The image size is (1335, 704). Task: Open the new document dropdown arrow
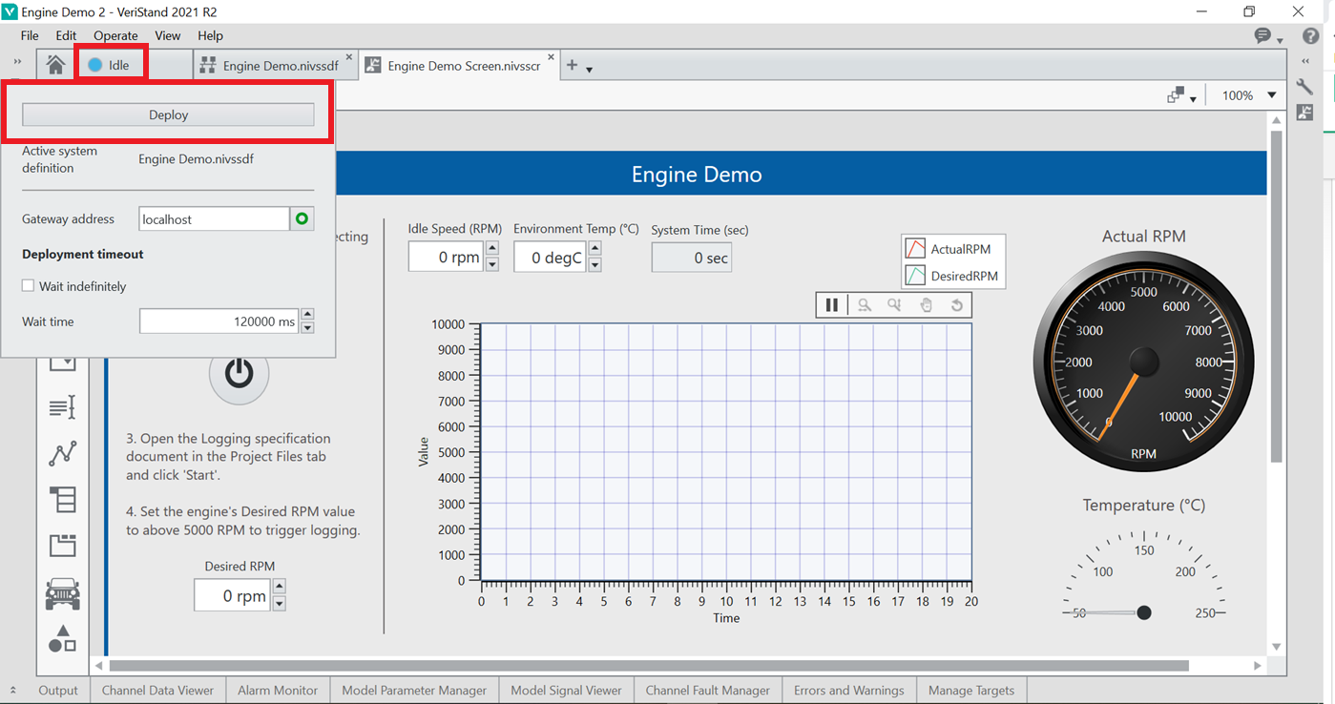[x=589, y=69]
